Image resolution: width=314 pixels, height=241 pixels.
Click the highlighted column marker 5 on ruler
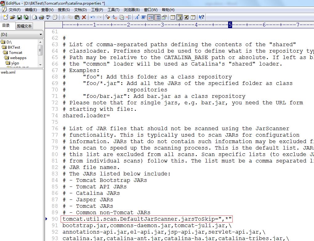(230, 25)
